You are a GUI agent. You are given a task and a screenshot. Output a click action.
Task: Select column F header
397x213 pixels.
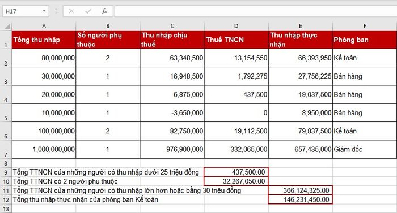[365, 26]
